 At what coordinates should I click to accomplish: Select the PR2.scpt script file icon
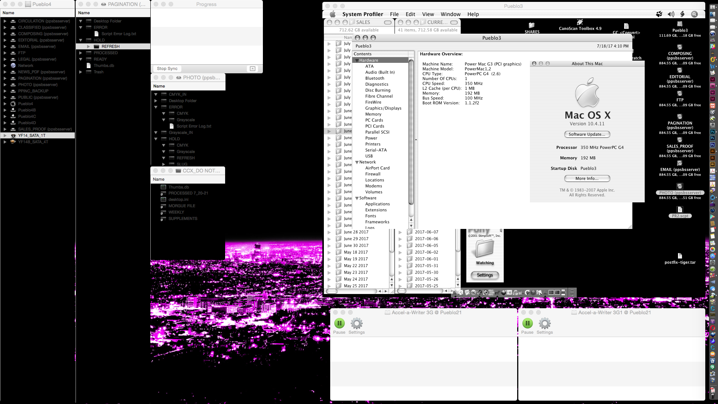coord(680,210)
